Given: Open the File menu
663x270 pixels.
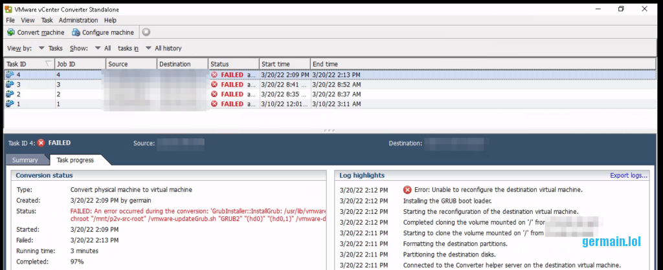Looking at the screenshot, I should (10, 21).
